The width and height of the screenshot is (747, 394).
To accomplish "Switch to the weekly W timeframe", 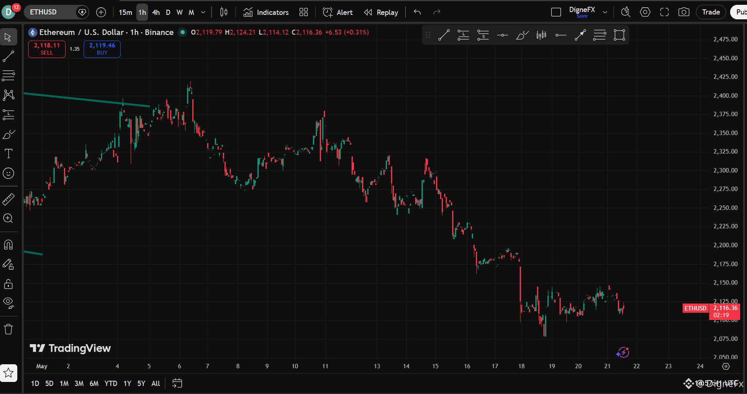I will tap(179, 12).
